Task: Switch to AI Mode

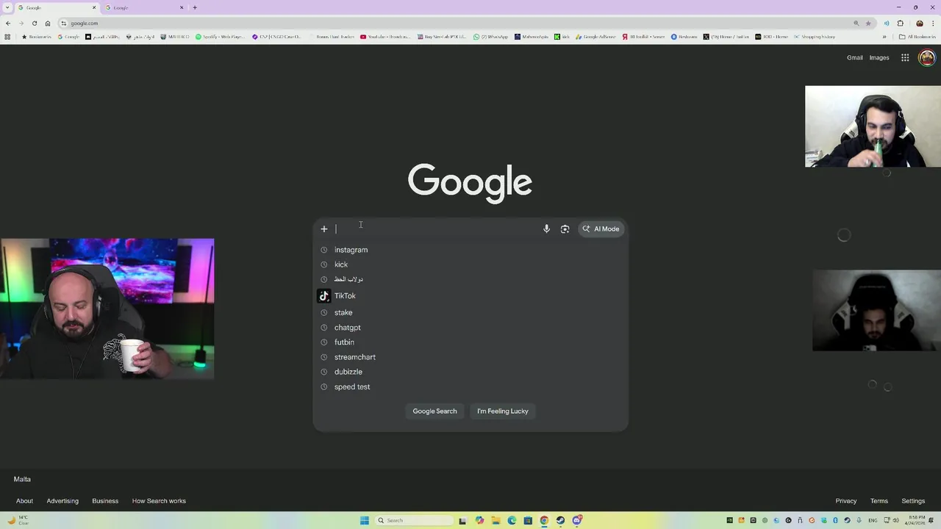Action: click(x=601, y=229)
